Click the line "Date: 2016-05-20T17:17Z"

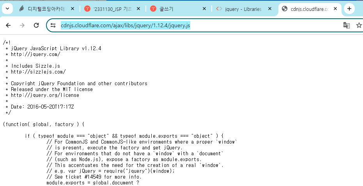tap(42, 107)
